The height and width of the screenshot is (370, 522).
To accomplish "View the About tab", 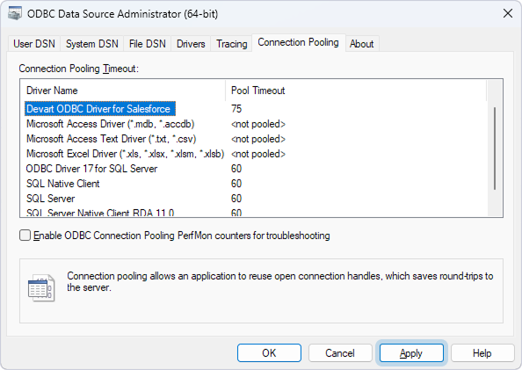I will [x=361, y=44].
